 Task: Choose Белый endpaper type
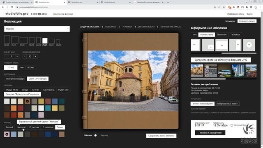9,127
